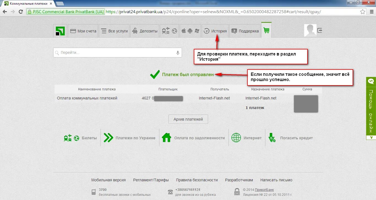This screenshot has height=200, width=376.
Task: Click the Мобильная версия footer link
Action: tap(108, 180)
